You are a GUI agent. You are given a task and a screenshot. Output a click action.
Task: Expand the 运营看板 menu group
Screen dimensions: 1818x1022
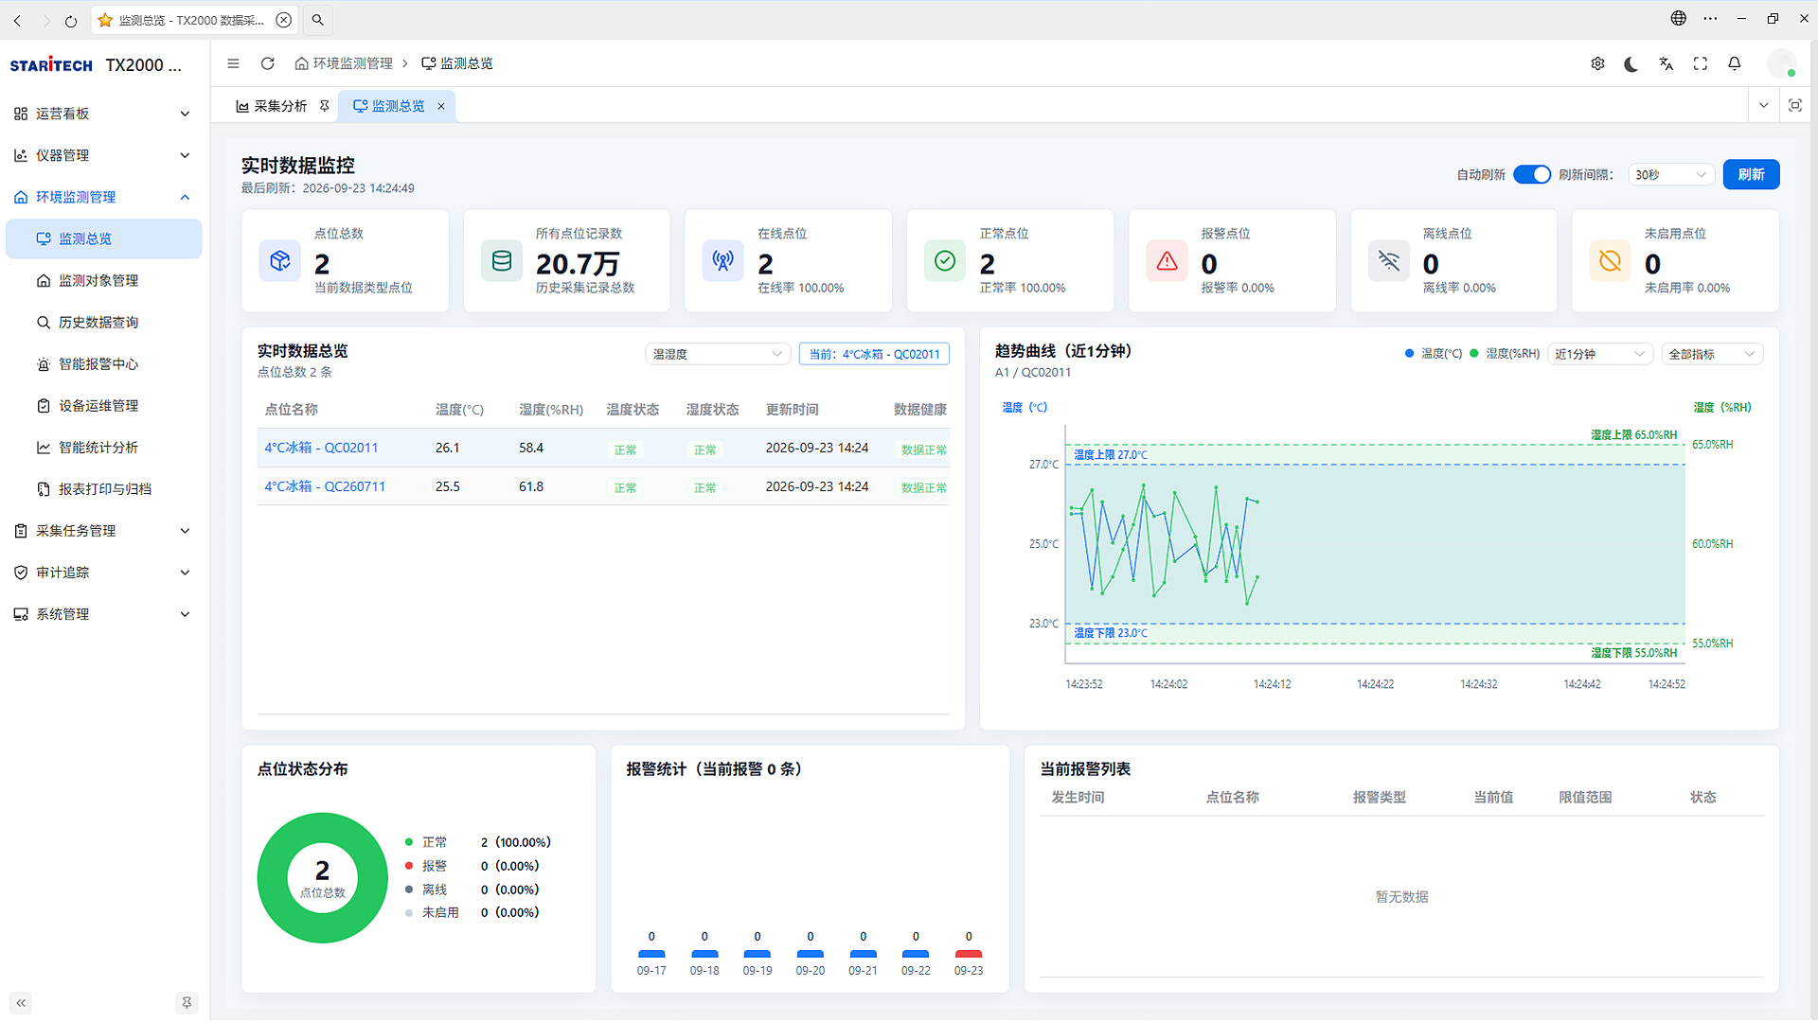click(x=102, y=114)
